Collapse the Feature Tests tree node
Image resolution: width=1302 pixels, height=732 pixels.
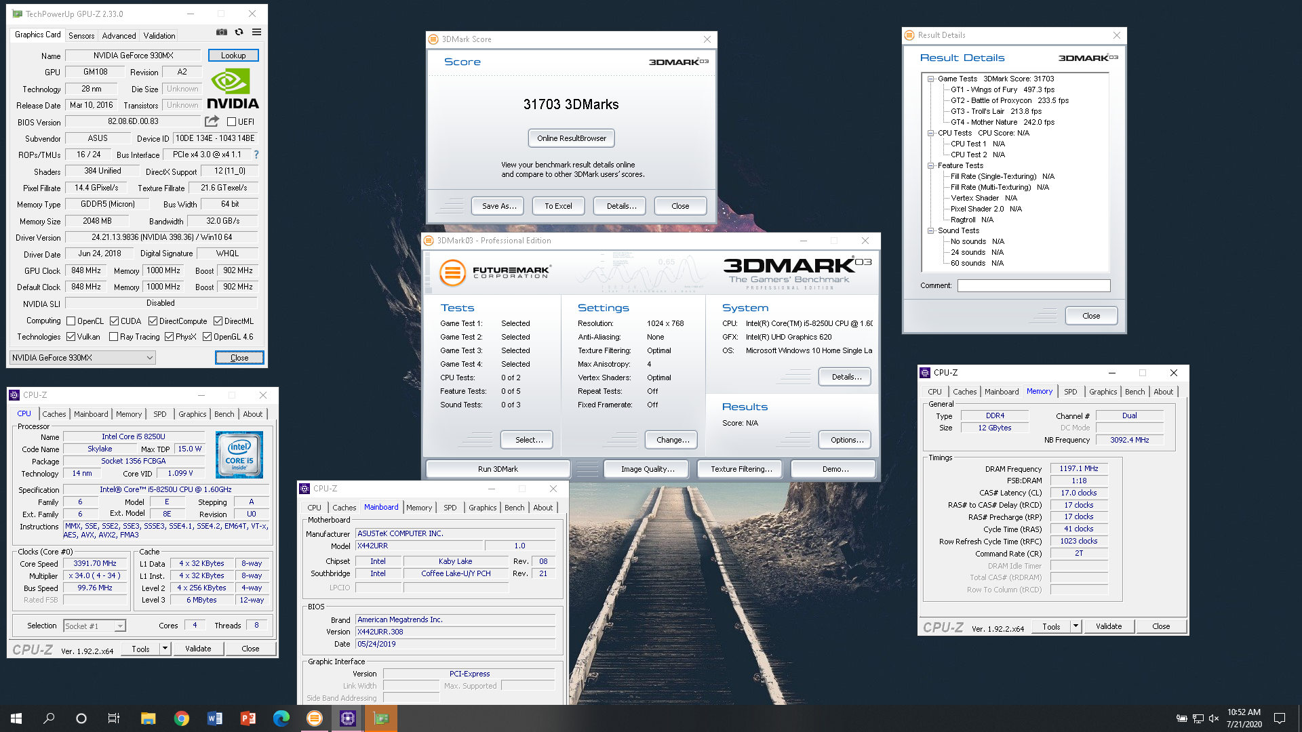(931, 165)
